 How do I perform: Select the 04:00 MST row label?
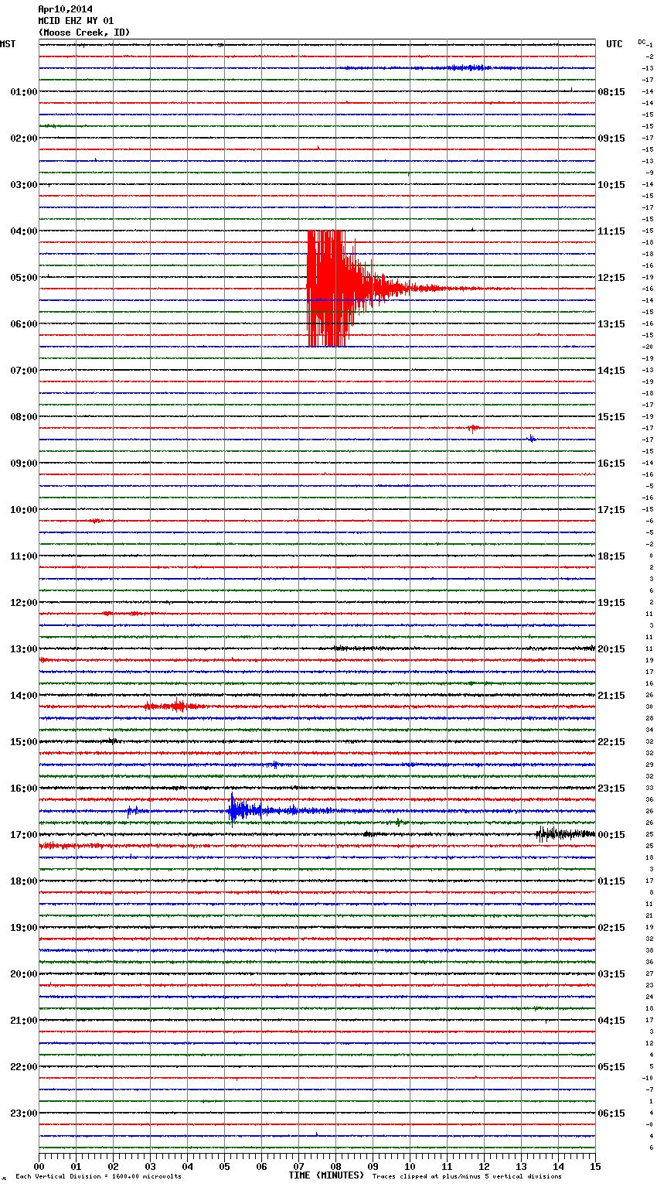point(23,231)
